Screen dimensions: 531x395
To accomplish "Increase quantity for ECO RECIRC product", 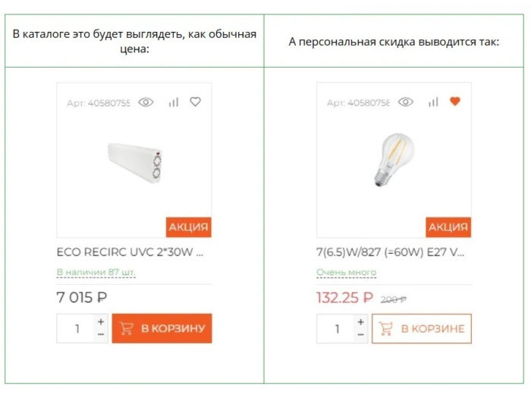I will pos(101,322).
